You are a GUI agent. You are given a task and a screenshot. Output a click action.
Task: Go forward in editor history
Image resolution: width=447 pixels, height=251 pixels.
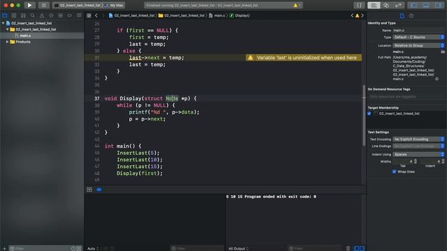103,15
